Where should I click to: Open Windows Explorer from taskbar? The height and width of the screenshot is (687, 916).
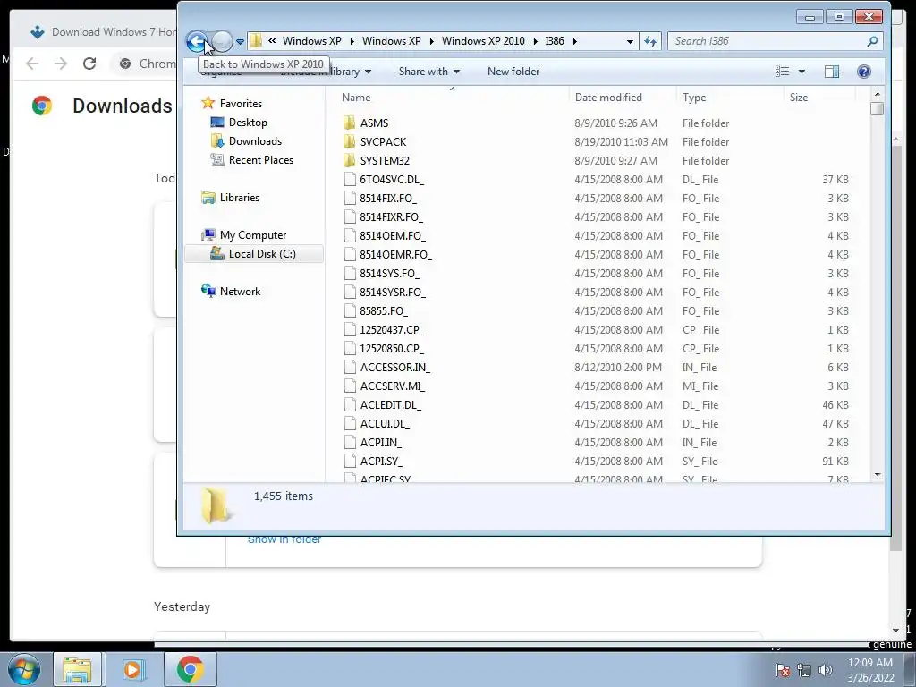point(78,669)
